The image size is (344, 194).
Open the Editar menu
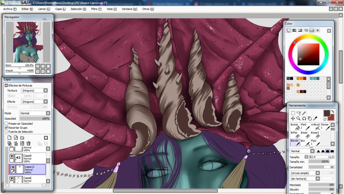27,9
